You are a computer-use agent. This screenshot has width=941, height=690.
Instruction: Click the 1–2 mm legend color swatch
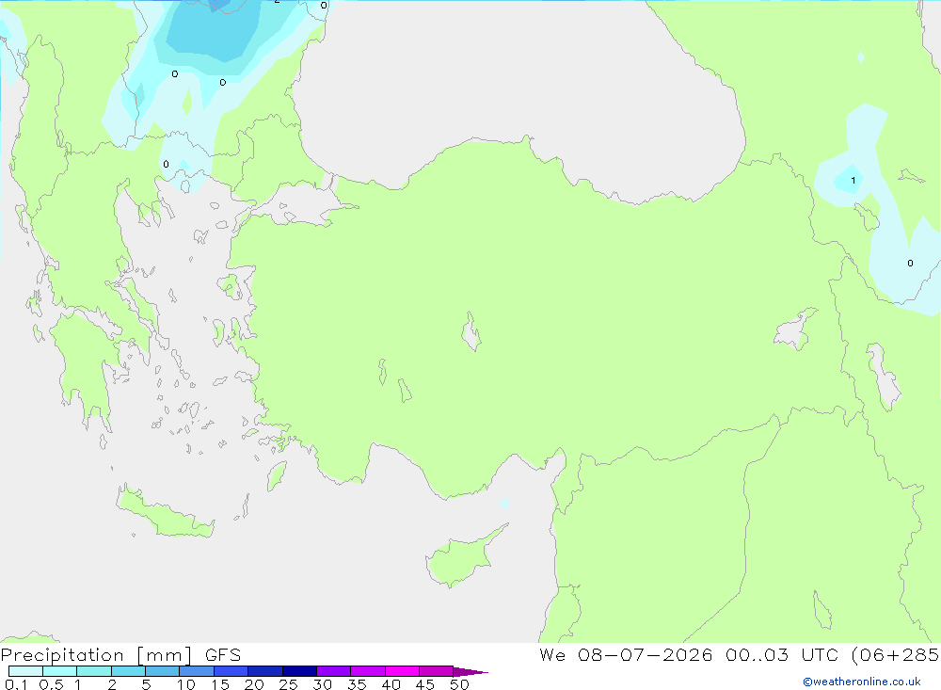93,671
